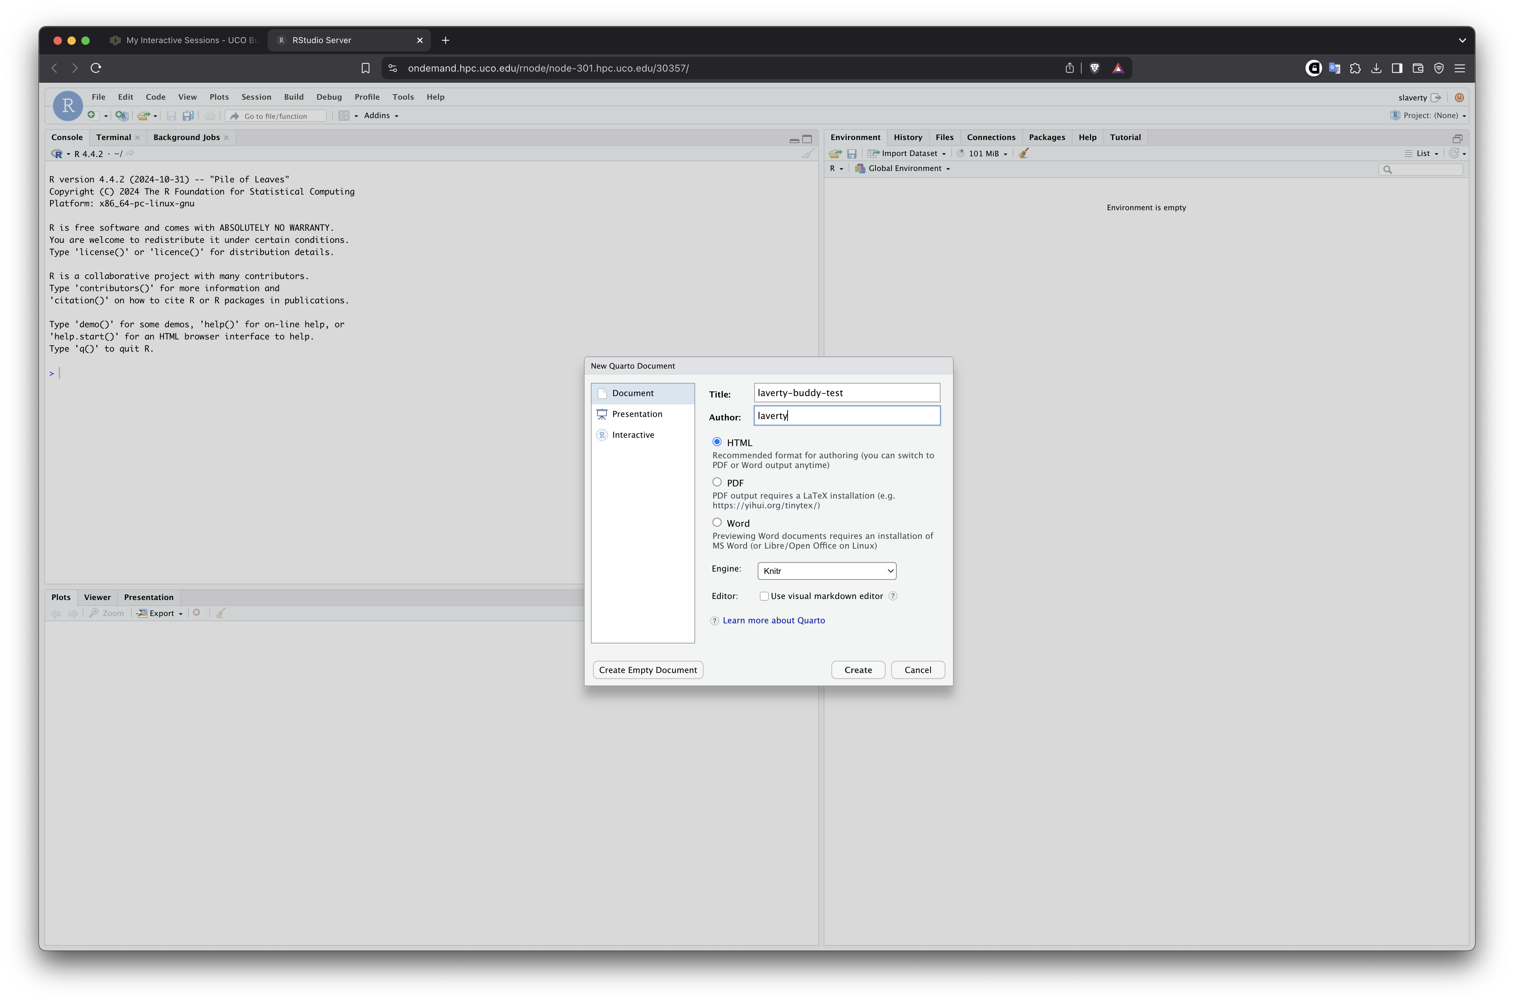Open the Tools menu
Image resolution: width=1514 pixels, height=1002 pixels.
(x=402, y=97)
